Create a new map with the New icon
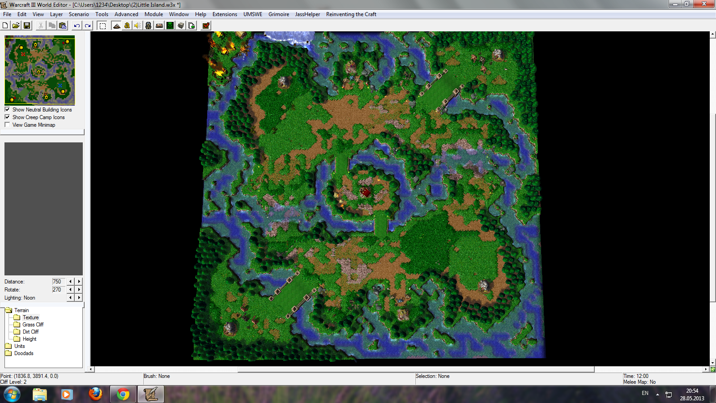The width and height of the screenshot is (716, 403). pyautogui.click(x=5, y=26)
